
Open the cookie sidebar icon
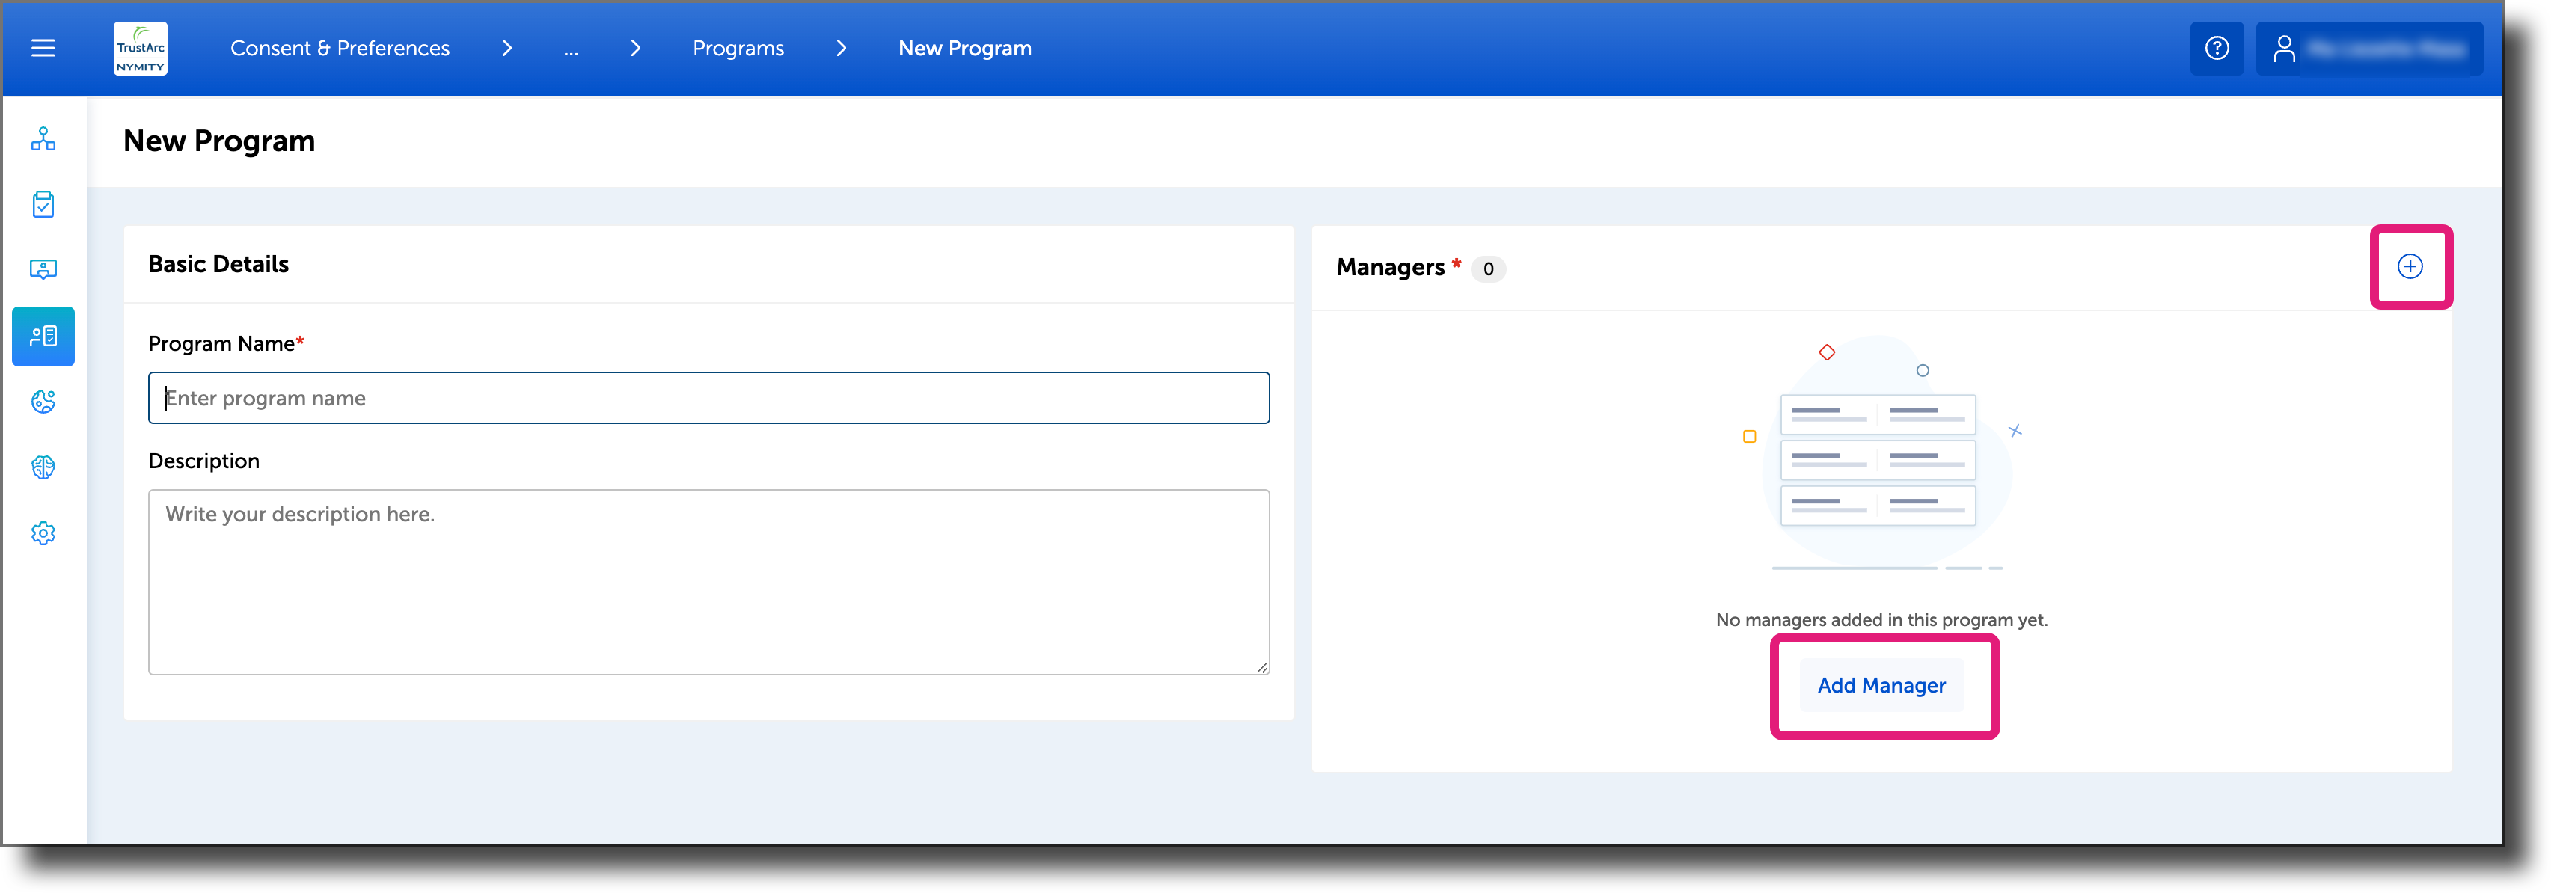tap(43, 402)
